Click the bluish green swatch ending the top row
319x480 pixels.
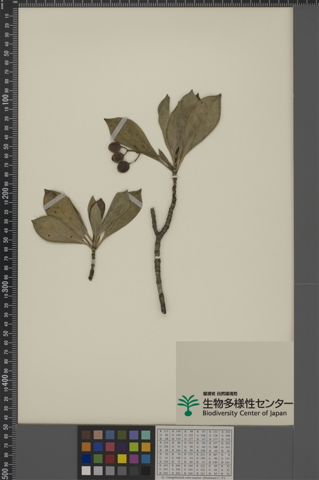[x=146, y=435]
